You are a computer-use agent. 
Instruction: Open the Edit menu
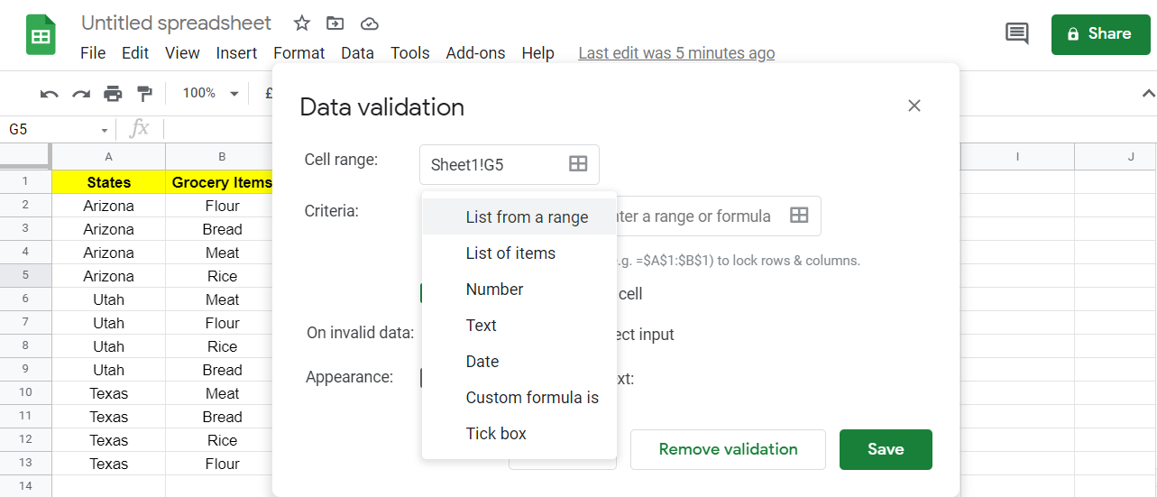(135, 53)
